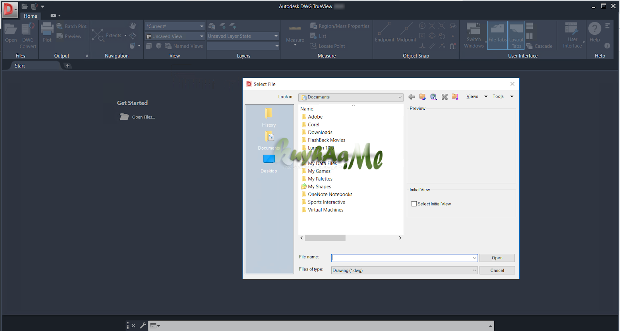Viewport: 620px width, 331px height.
Task: Click the Open icon in Files ribbon panel
Action: coord(11,33)
